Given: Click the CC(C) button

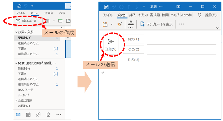Looking at the screenshot, I should point(134,50).
